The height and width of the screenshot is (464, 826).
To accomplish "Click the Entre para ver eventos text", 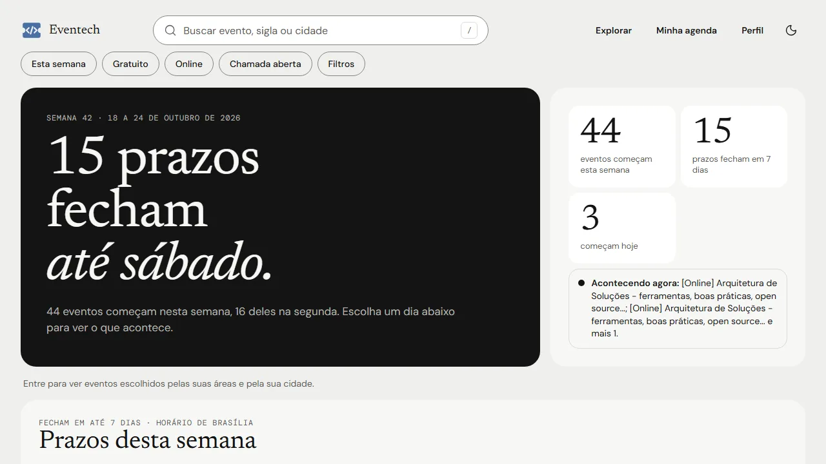I will click(x=168, y=383).
